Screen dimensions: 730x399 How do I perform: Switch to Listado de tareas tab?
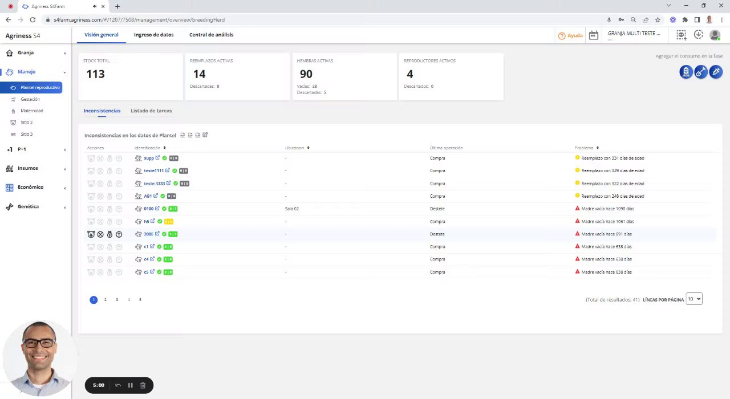coord(151,111)
